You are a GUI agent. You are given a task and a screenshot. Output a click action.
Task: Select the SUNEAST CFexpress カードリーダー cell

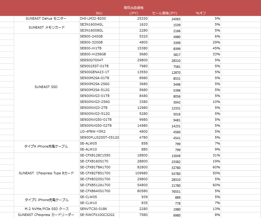coord(46,215)
